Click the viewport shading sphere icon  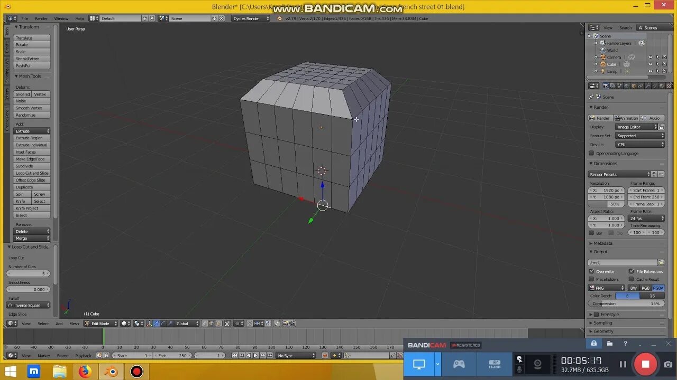(x=125, y=324)
